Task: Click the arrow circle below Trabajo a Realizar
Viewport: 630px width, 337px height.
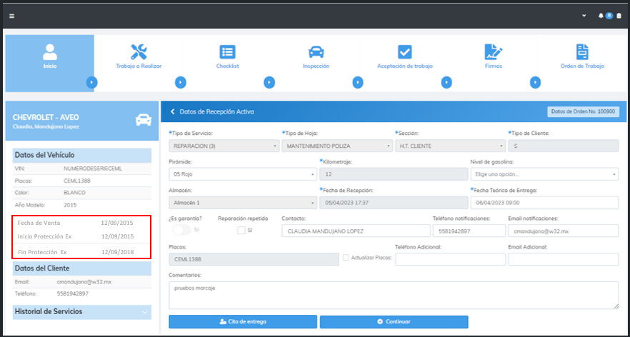Action: pyautogui.click(x=181, y=82)
